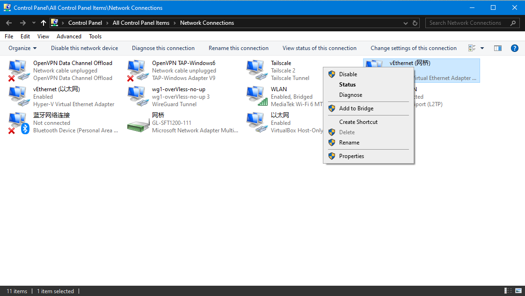Open Properties from the context menu
This screenshot has width=525, height=296.
(368, 156)
